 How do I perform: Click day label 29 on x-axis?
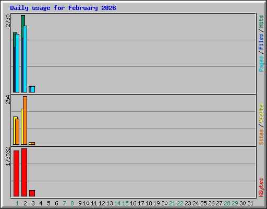235,203
